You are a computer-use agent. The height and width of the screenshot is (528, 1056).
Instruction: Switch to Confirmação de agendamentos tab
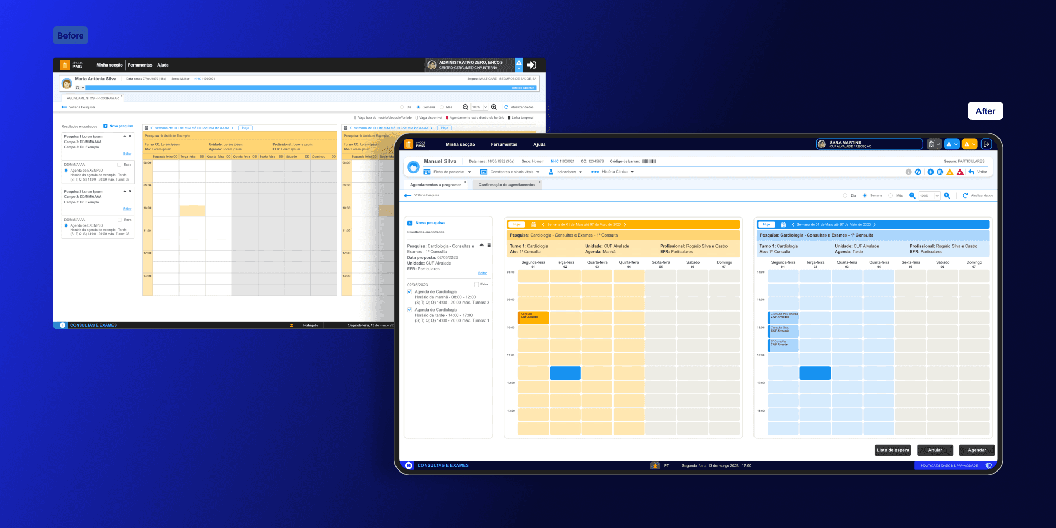coord(507,185)
